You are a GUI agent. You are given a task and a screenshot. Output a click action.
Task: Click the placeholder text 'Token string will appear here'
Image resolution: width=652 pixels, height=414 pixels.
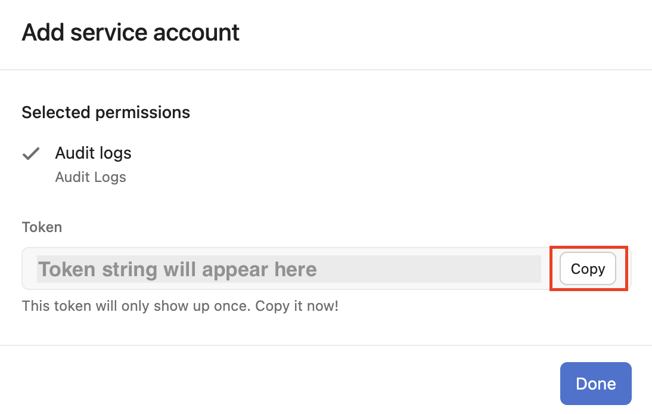click(178, 270)
